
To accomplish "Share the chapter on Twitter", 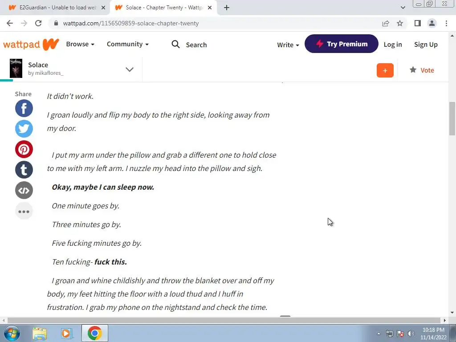I will [24, 129].
